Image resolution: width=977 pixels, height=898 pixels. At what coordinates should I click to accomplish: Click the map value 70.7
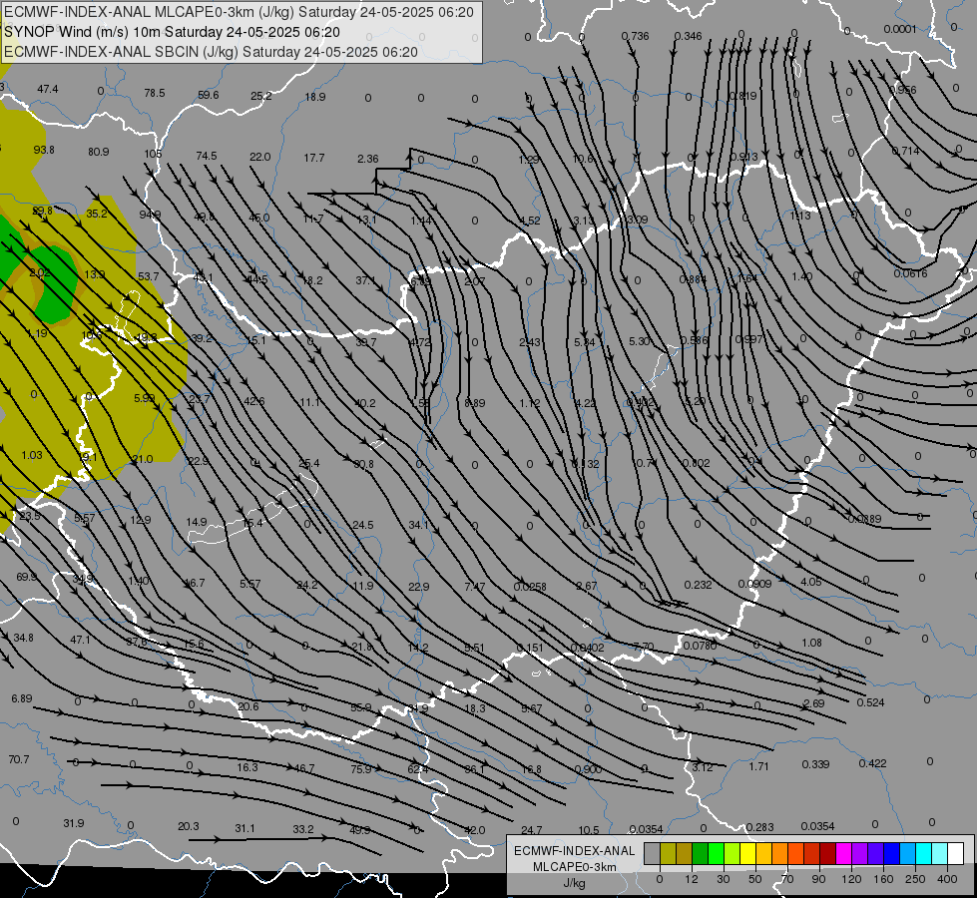click(19, 759)
